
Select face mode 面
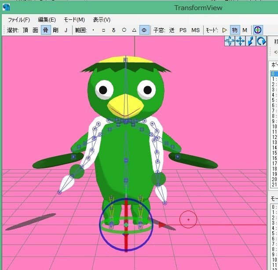pyautogui.click(x=36, y=30)
